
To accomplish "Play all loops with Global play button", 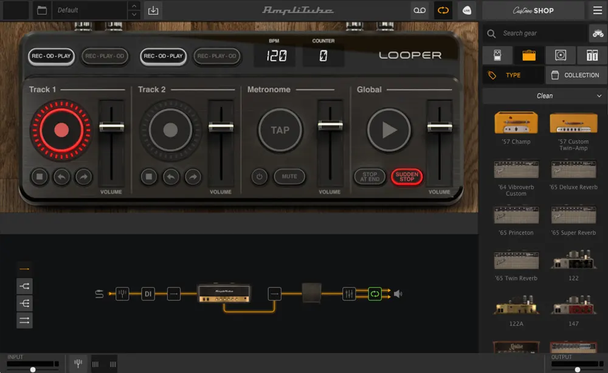I will tap(389, 130).
